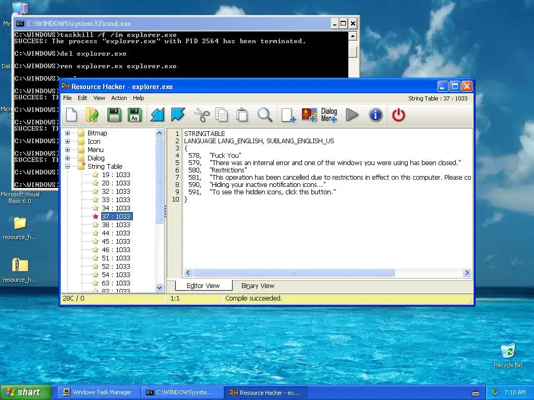The width and height of the screenshot is (534, 400).
Task: Click the horizontal scrollbar thumb in editor
Action: [294, 273]
